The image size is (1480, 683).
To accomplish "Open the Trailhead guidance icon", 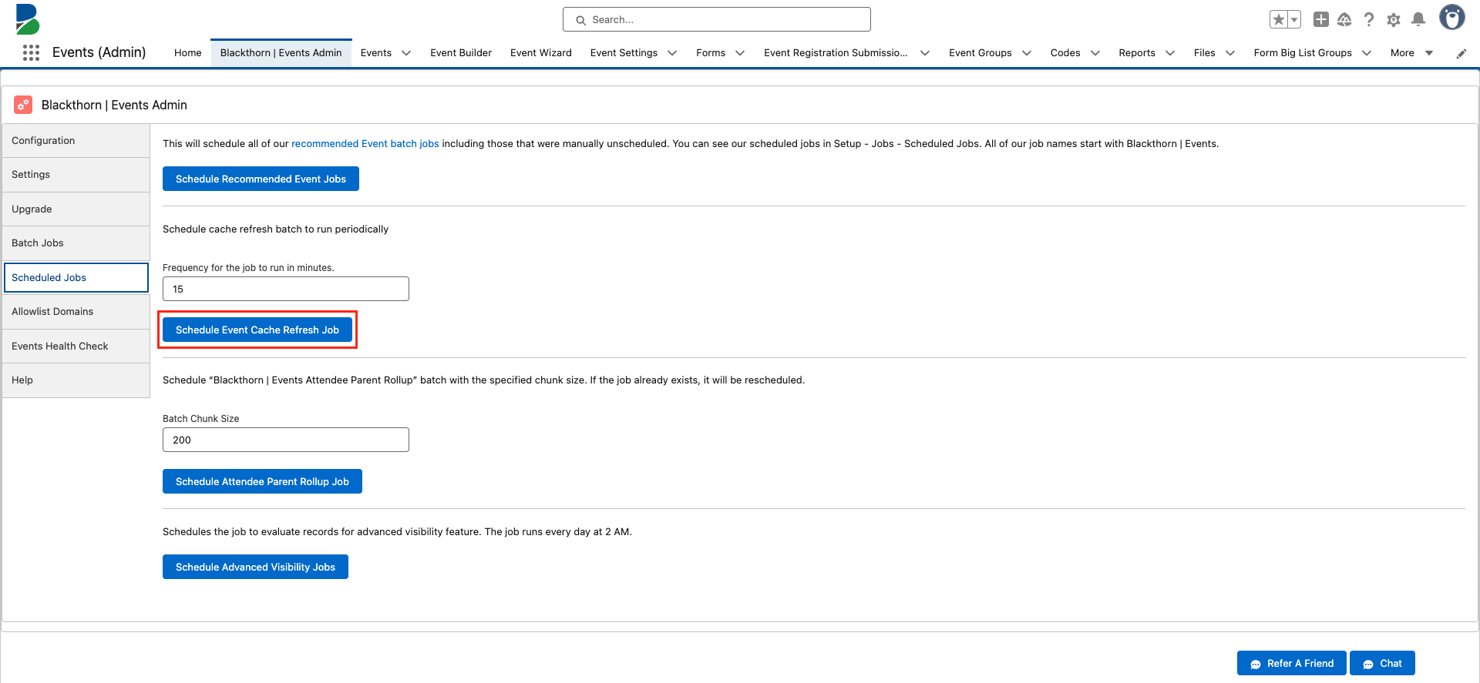I will pyautogui.click(x=1344, y=19).
